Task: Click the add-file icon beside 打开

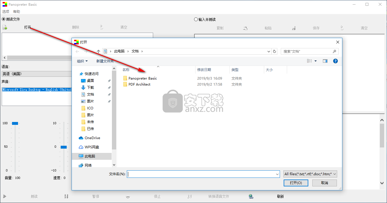Action: (x=5, y=27)
